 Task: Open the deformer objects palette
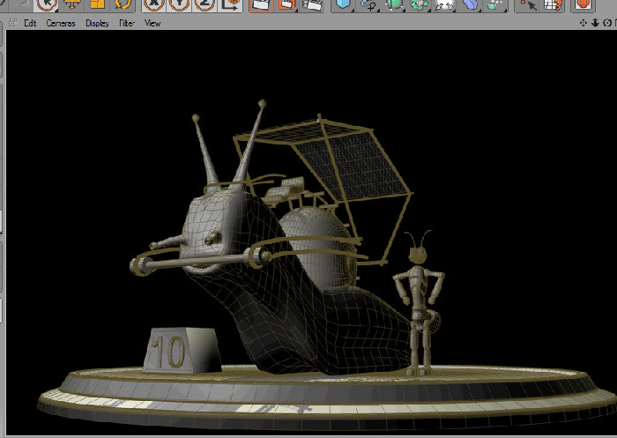pos(470,5)
